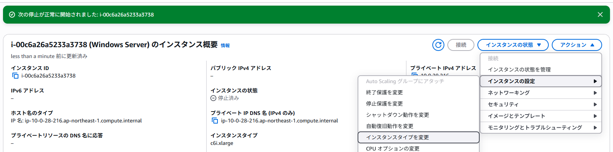The width and height of the screenshot is (613, 152).
Task: Copy the private IP DNS name
Action: (x=215, y=121)
